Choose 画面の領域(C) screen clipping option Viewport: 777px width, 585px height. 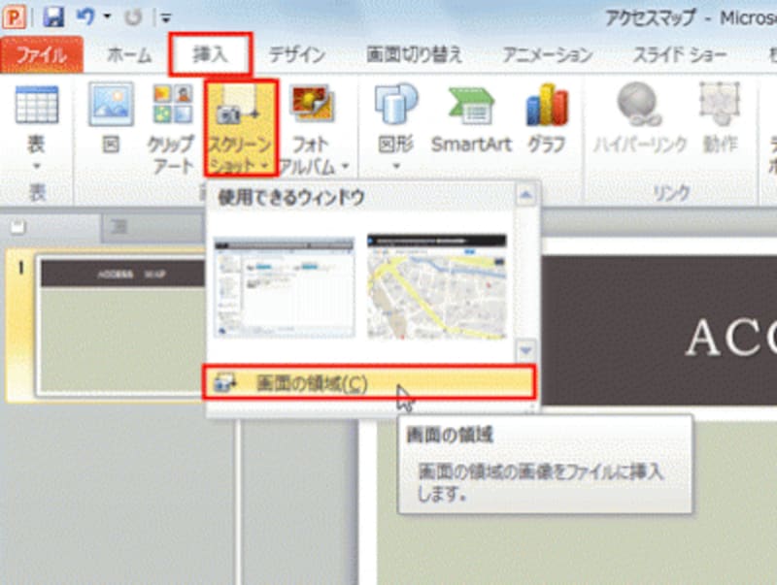pos(369,382)
